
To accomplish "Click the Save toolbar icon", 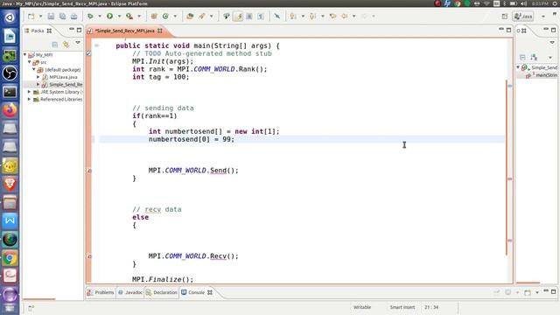I will tap(51, 16).
